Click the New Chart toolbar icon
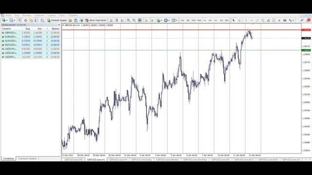The image size is (312, 175). click(4, 20)
